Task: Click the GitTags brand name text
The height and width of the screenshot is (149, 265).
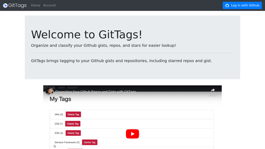Action: point(17,5)
